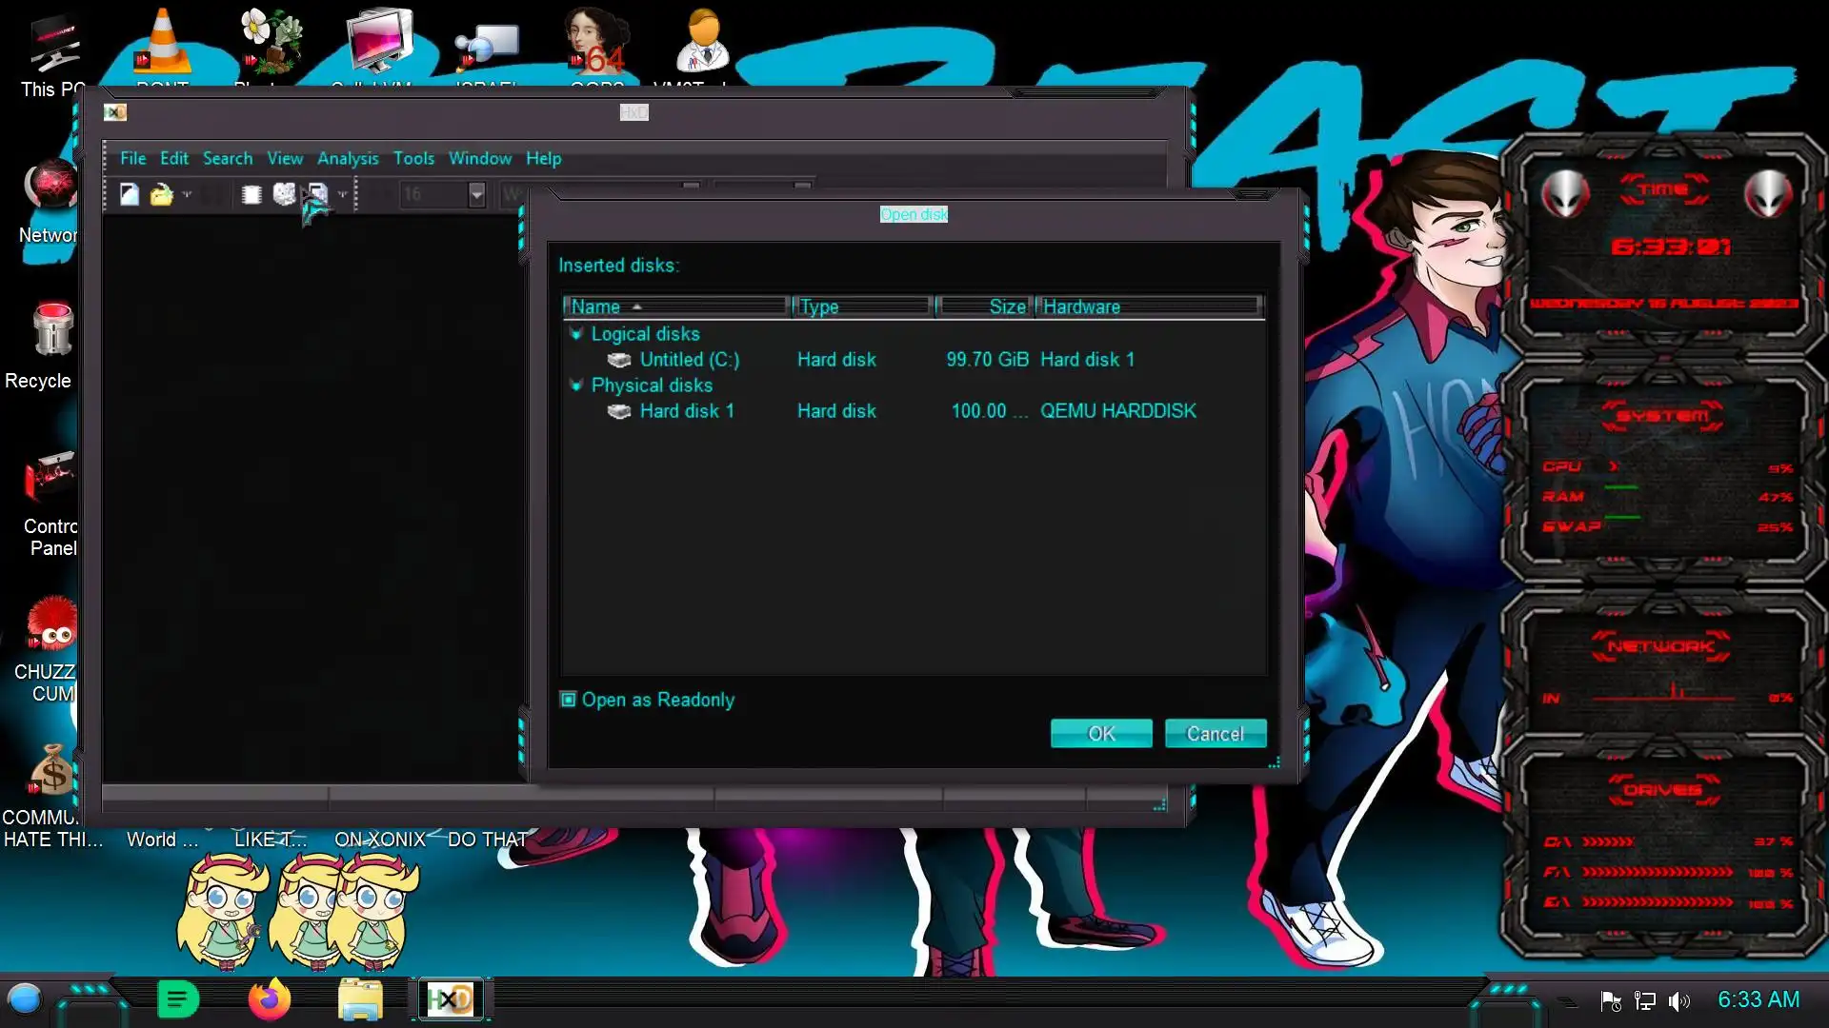Click the Open disk image toolbar icon
This screenshot has width=1829, height=1028.
317,194
